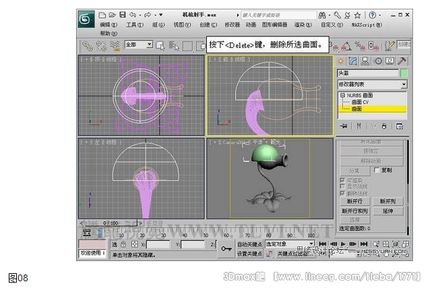Open the 3ds Max application menu logo
This screenshot has width=440, height=288.
coord(86,19)
